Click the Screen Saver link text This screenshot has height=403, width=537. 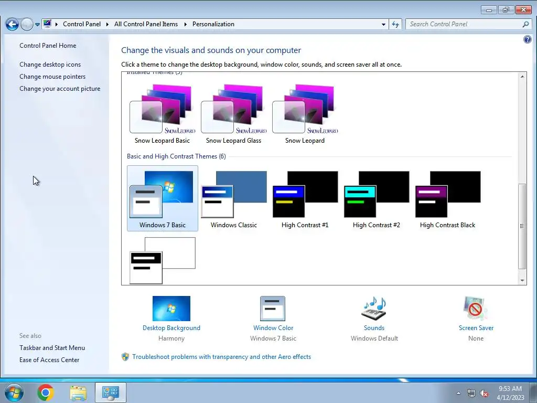(x=476, y=328)
